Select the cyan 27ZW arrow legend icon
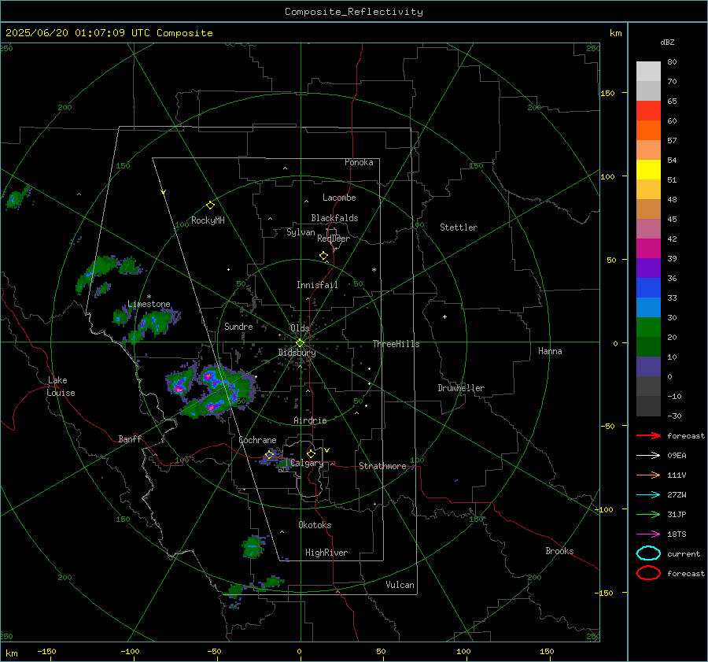708x662 pixels. (x=648, y=495)
